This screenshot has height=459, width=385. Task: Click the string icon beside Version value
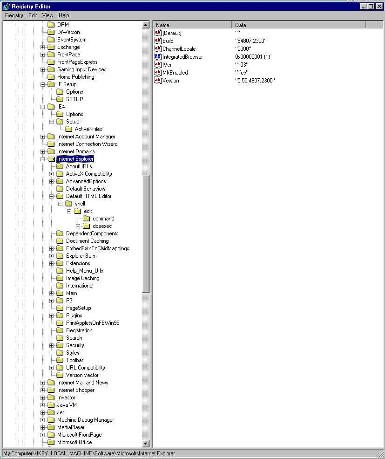(158, 80)
